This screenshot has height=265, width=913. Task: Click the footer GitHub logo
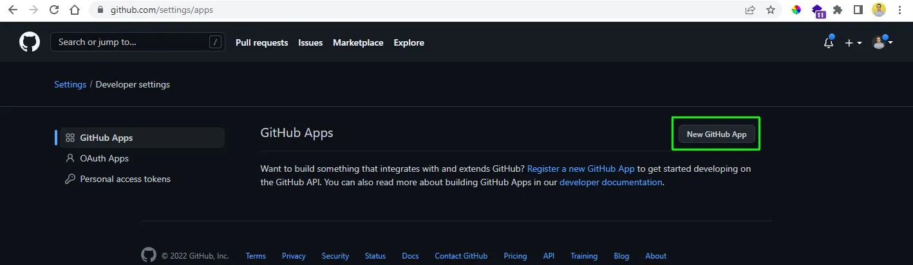[149, 255]
